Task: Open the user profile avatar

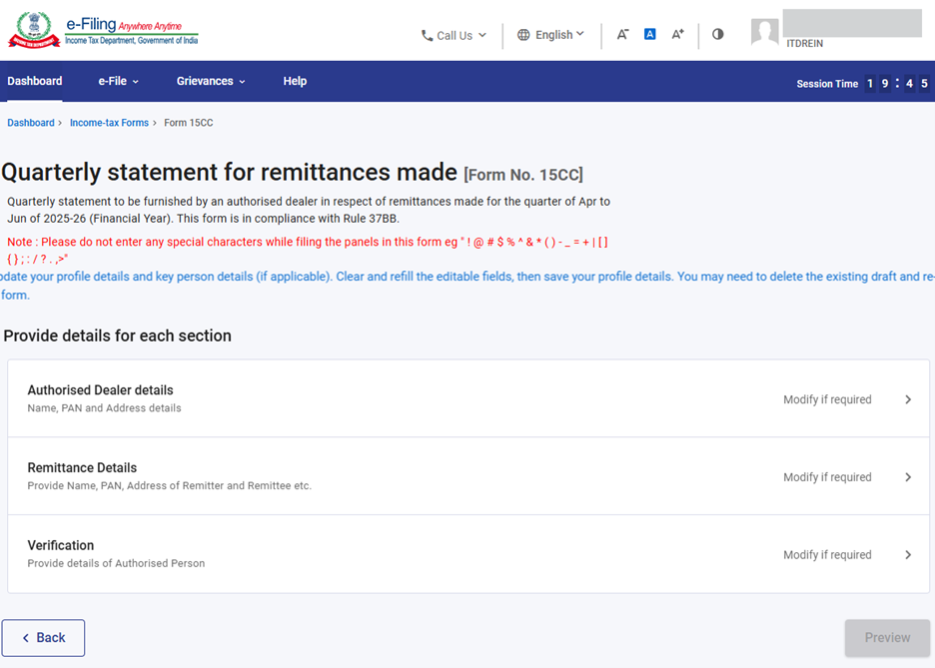Action: point(764,32)
